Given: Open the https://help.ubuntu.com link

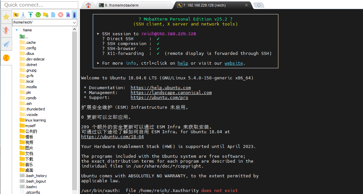Looking at the screenshot, I should pos(161,88).
